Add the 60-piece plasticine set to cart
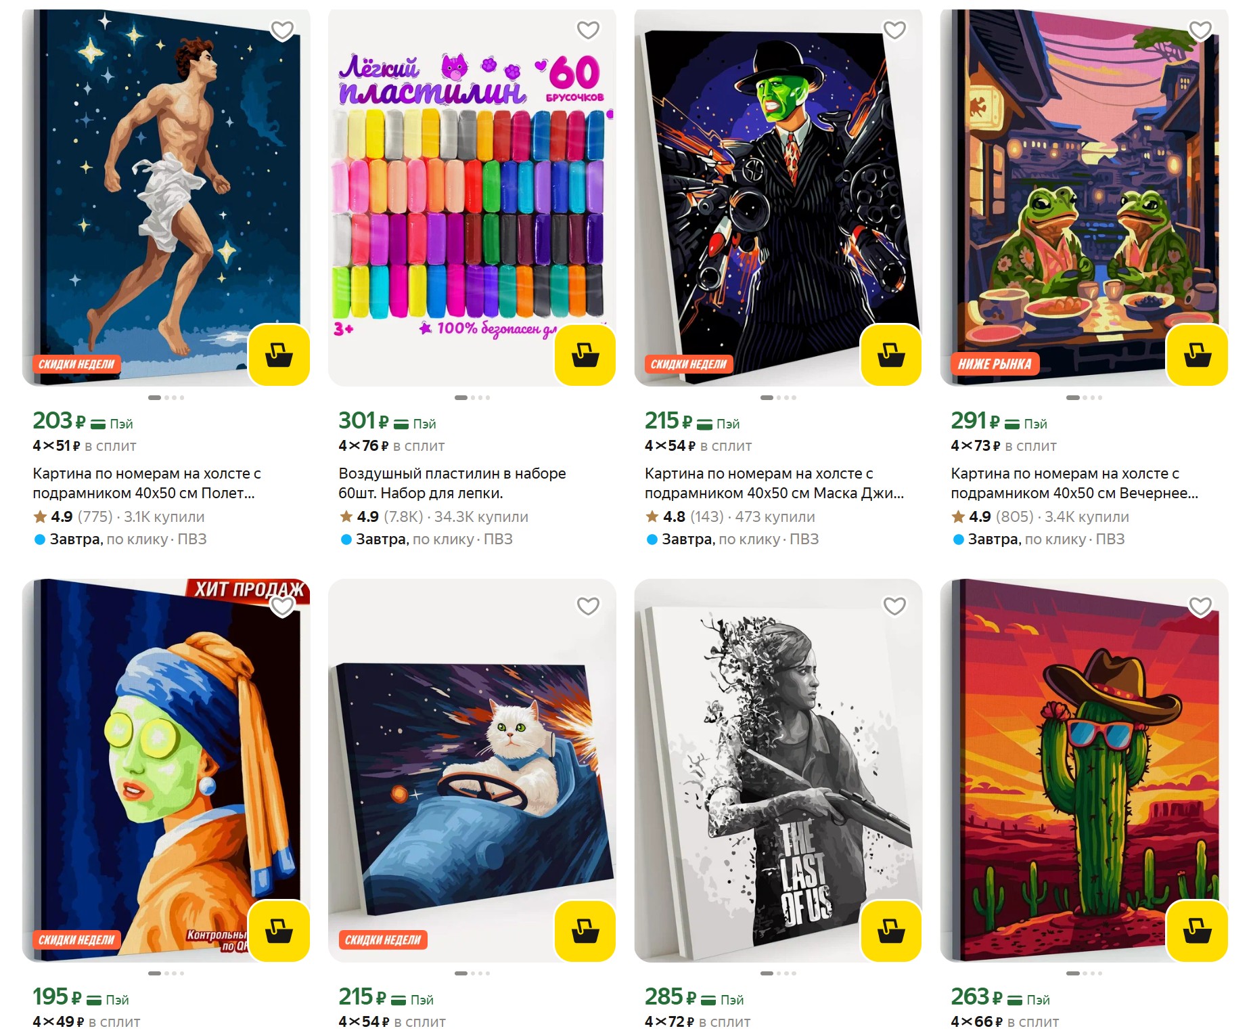The height and width of the screenshot is (1035, 1251). (x=585, y=355)
